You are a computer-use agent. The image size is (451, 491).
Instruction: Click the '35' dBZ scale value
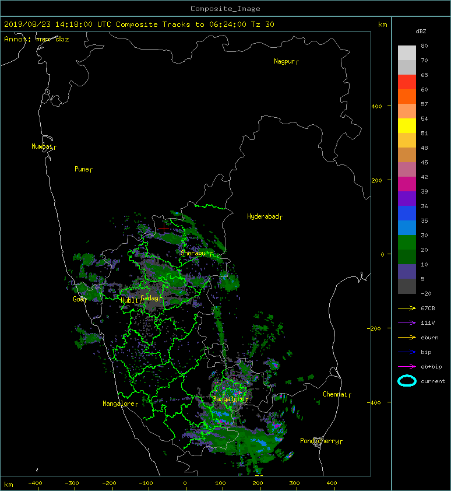[424, 220]
